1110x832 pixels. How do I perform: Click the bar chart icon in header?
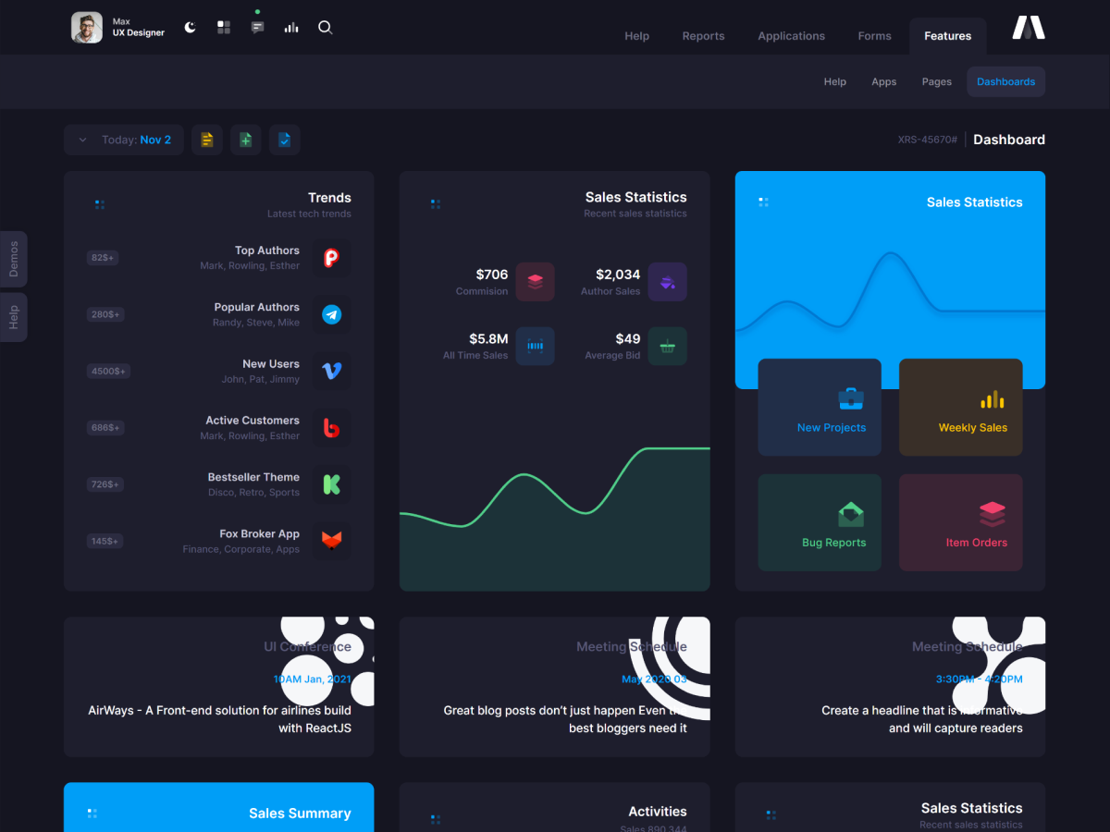[291, 28]
